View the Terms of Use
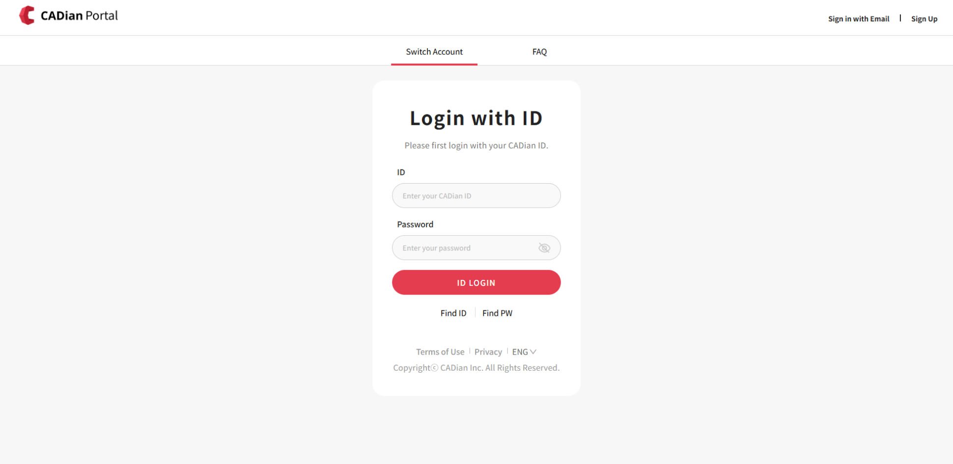This screenshot has width=953, height=464. [x=440, y=352]
